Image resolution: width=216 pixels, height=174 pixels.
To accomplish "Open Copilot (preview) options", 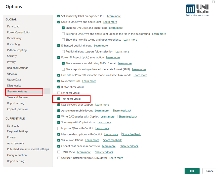I will pos(17,109).
